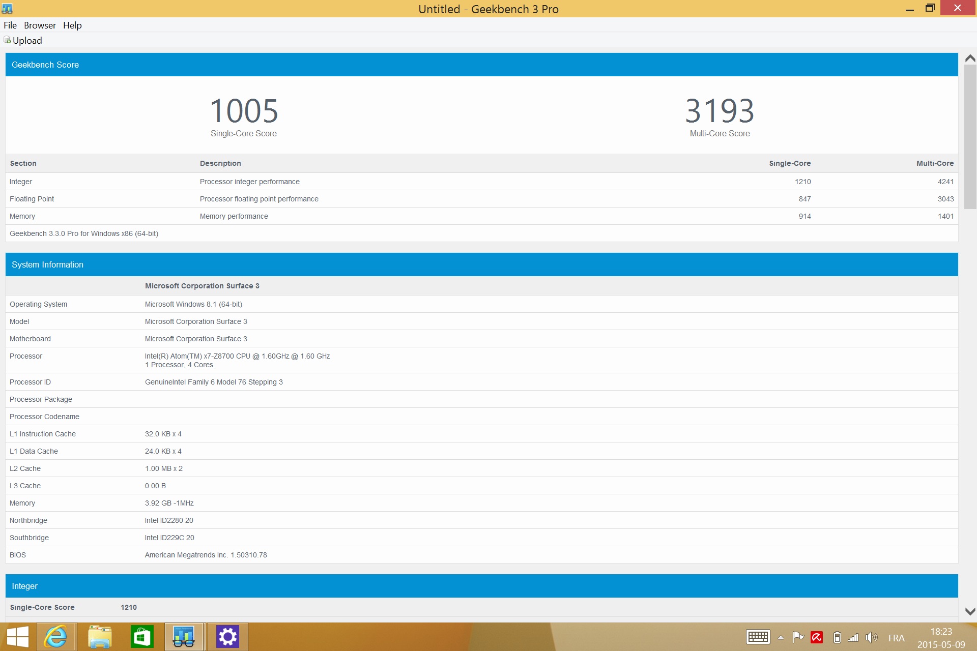Click the Geekbench app icon in title bar

tap(7, 9)
